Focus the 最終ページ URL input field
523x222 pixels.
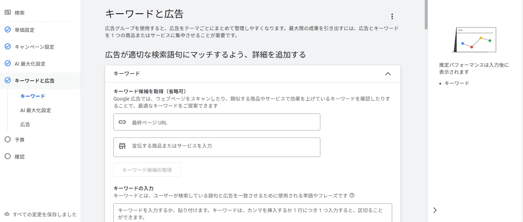(222, 122)
